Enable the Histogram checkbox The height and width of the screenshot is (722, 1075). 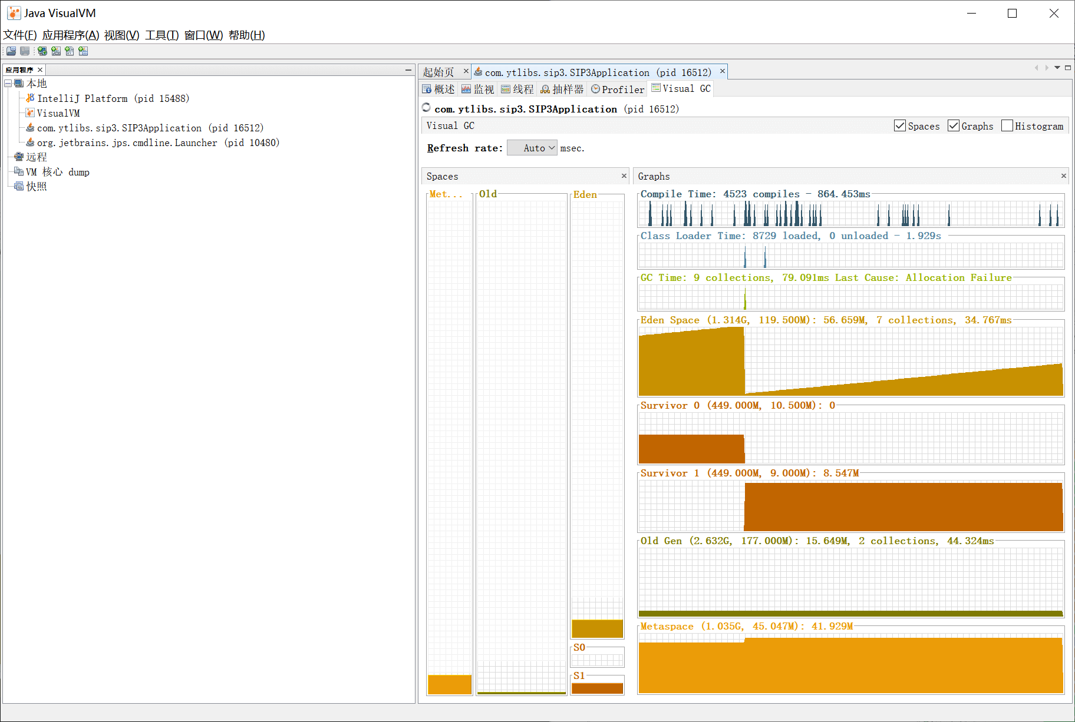1007,125
